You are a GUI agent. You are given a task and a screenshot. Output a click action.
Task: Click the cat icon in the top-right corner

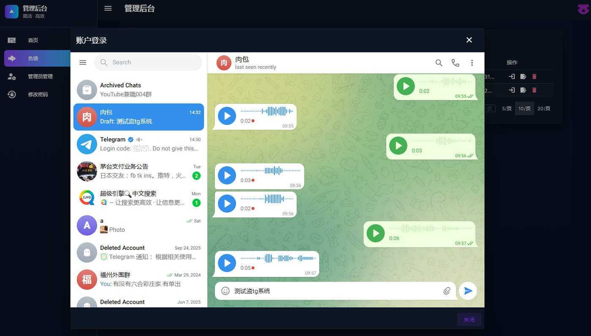(583, 8)
